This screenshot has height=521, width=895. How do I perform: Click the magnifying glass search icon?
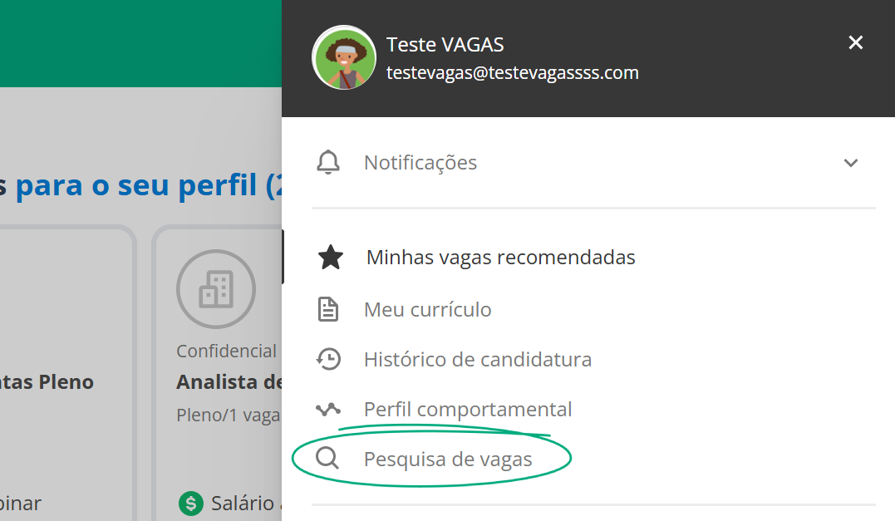pyautogui.click(x=327, y=458)
